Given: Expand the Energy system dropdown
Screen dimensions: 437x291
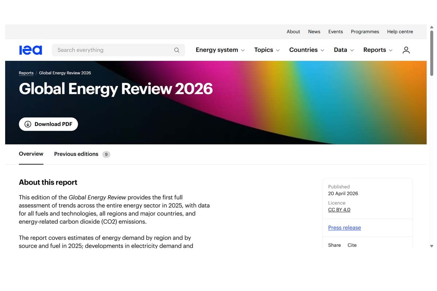Looking at the screenshot, I should coord(220,50).
